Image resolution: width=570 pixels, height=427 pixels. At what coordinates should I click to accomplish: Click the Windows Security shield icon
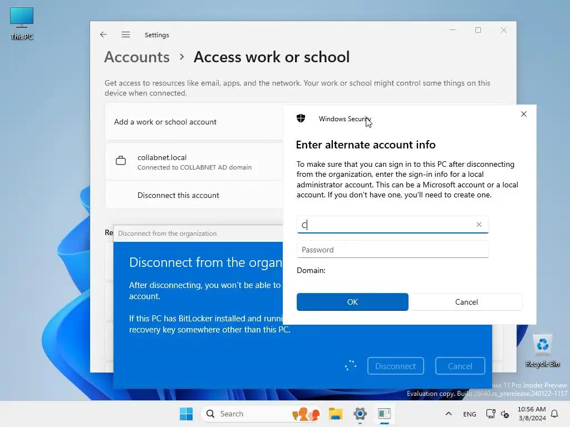[301, 118]
